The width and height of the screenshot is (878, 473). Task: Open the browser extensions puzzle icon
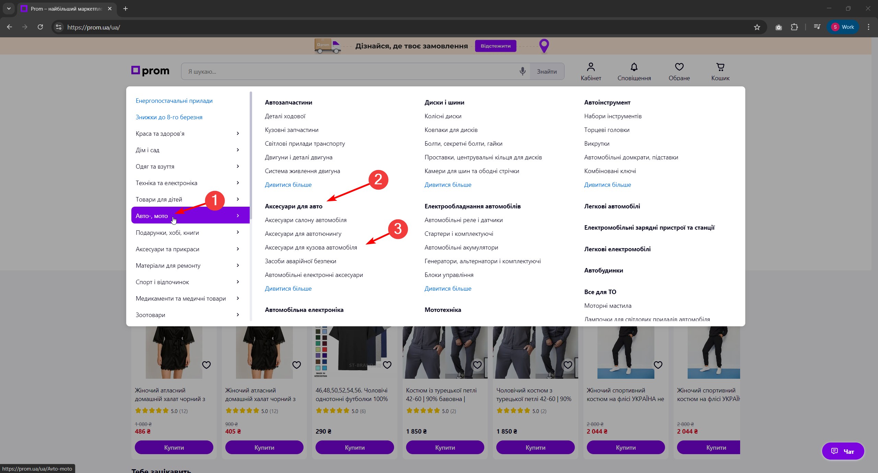(794, 27)
